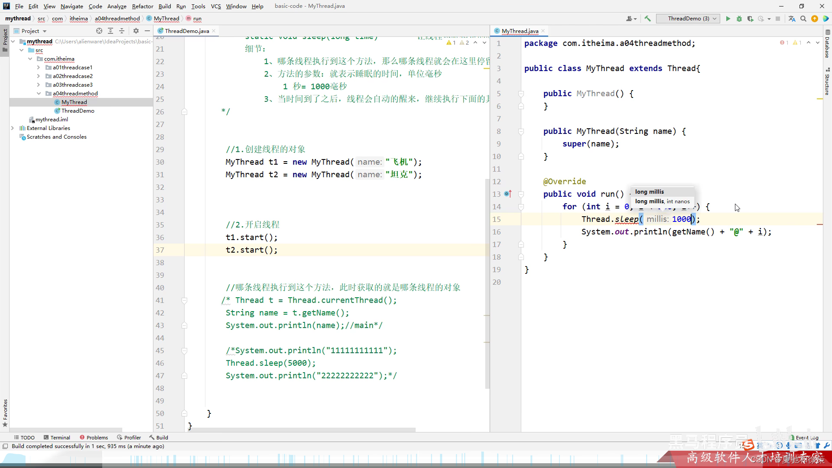This screenshot has height=468, width=832.
Task: Run with coverage shield icon
Action: [750, 19]
